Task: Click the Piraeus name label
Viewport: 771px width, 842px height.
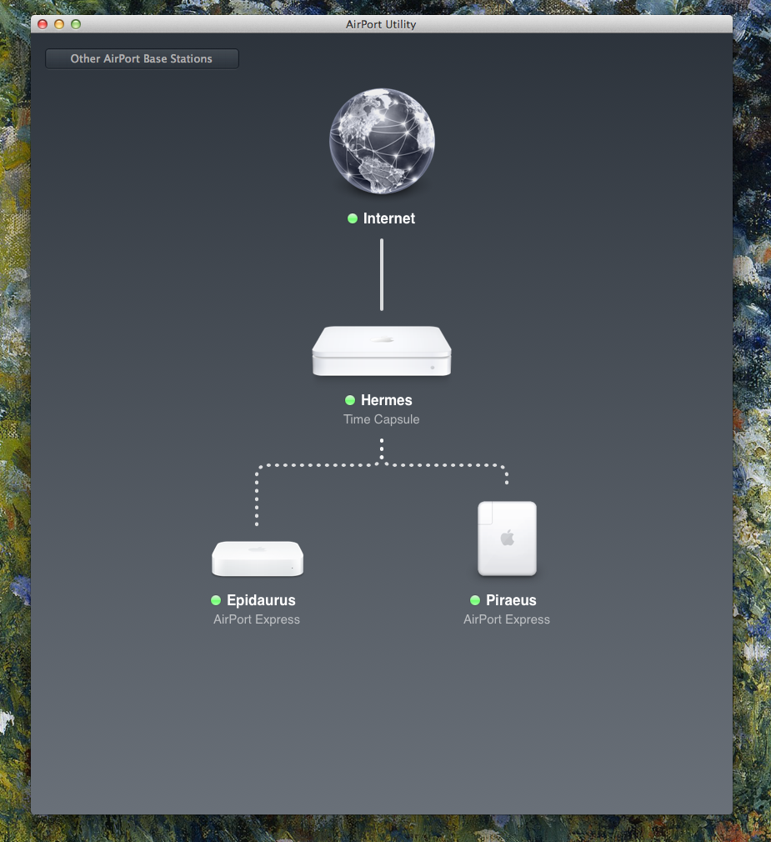Action: [x=511, y=599]
